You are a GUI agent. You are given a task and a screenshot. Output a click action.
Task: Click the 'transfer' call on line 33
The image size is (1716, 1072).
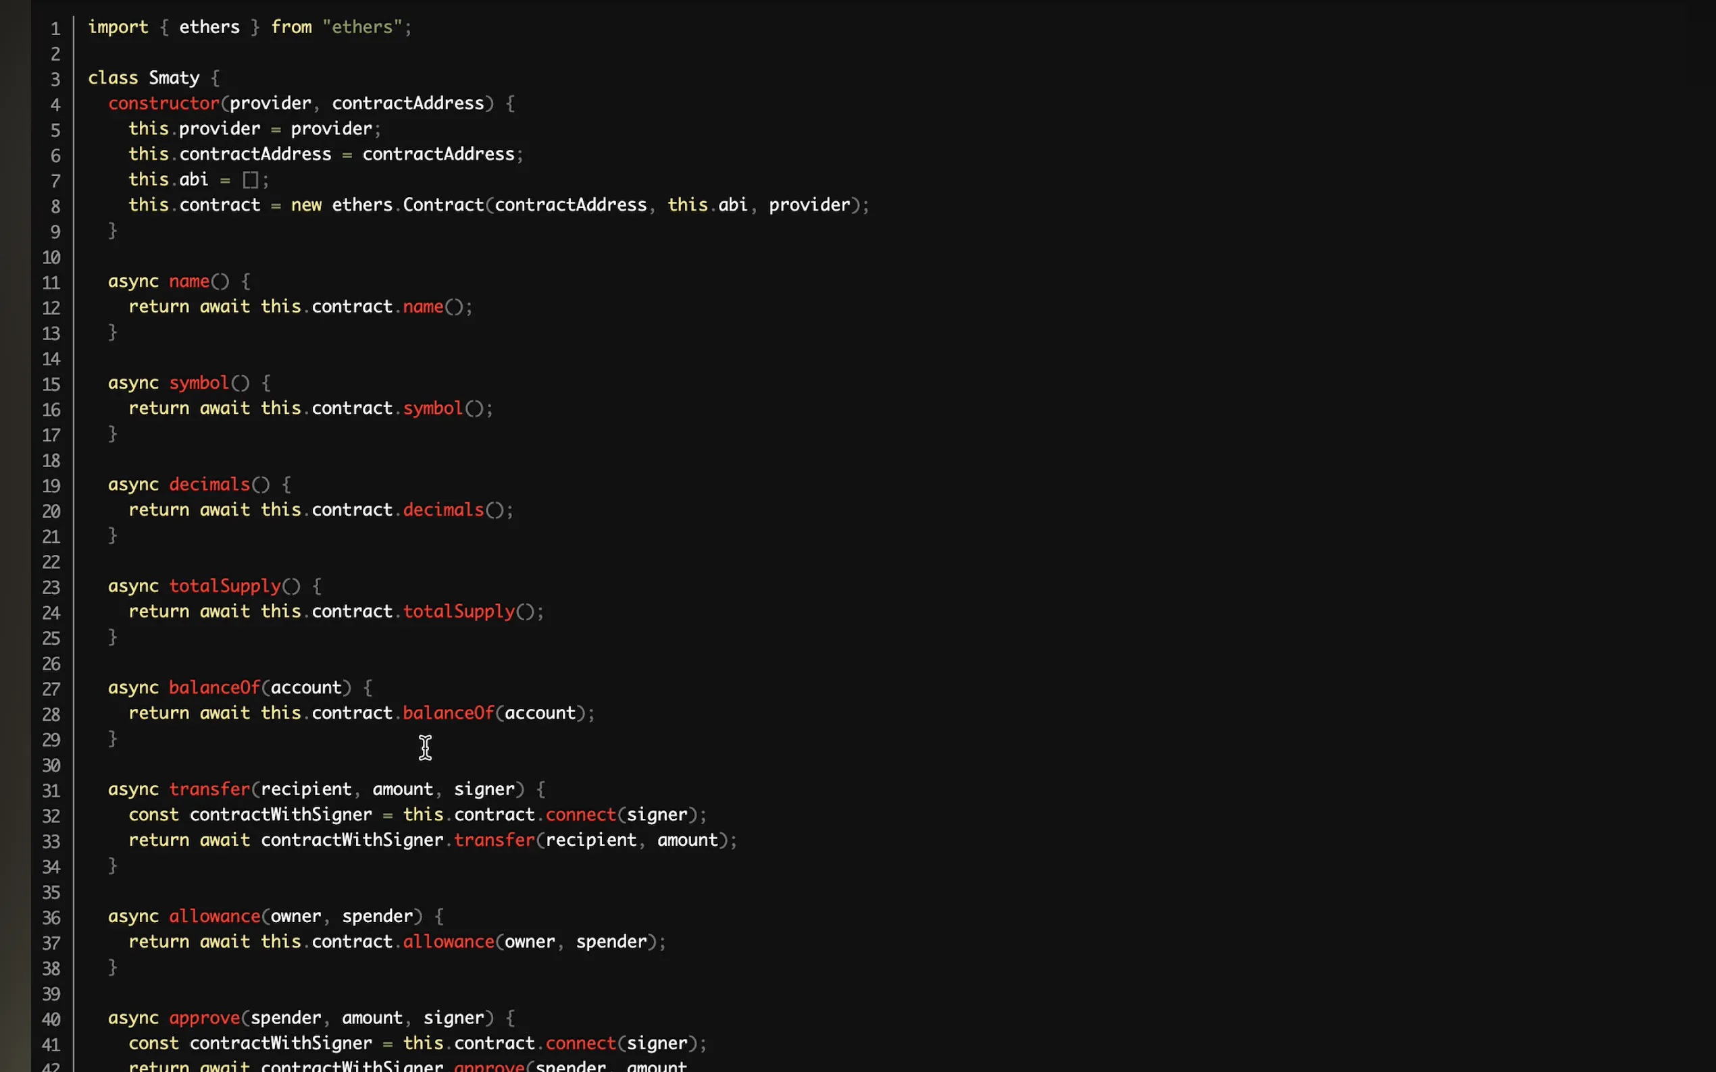tap(495, 841)
